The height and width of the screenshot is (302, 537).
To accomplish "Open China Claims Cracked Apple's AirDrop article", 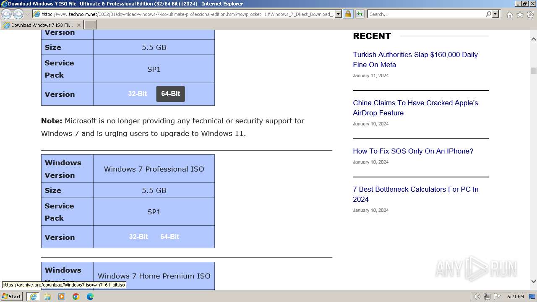I will pos(415,108).
